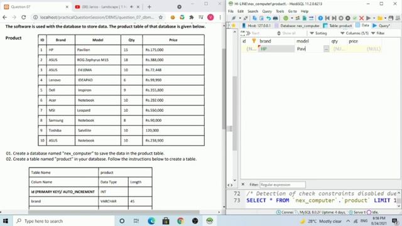Screen dimensions: 402x226
Task: Switch to Table: product tab
Action: coord(337,26)
